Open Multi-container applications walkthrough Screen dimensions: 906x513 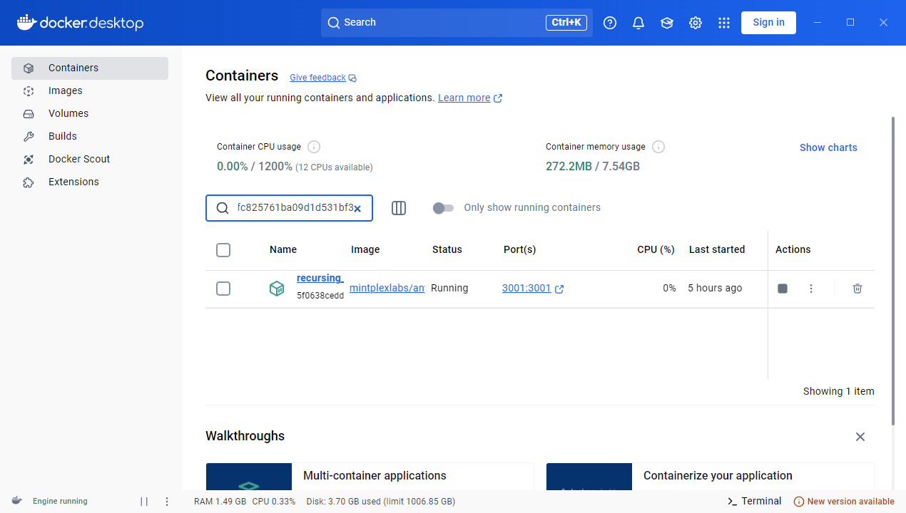pyautogui.click(x=370, y=477)
